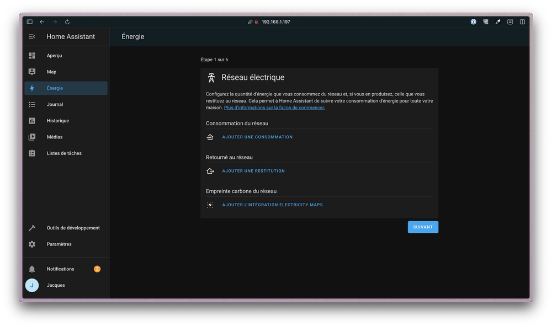Image resolution: width=552 pixels, height=327 pixels.
Task: Click the Historique chart icon
Action: (32, 121)
